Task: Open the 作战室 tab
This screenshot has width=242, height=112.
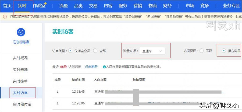Action: [39, 6]
